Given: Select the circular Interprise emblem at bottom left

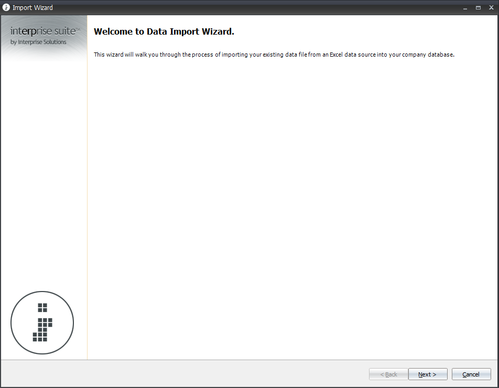Looking at the screenshot, I should pos(42,322).
